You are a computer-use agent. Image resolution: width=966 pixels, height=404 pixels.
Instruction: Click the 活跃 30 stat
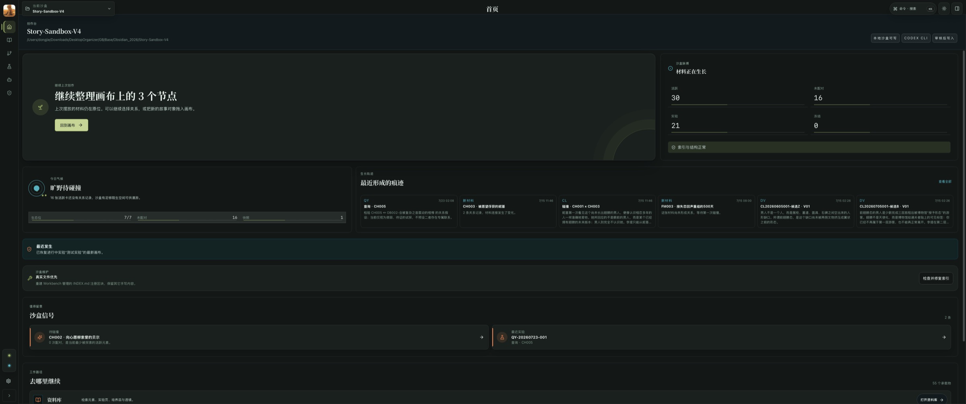[737, 95]
